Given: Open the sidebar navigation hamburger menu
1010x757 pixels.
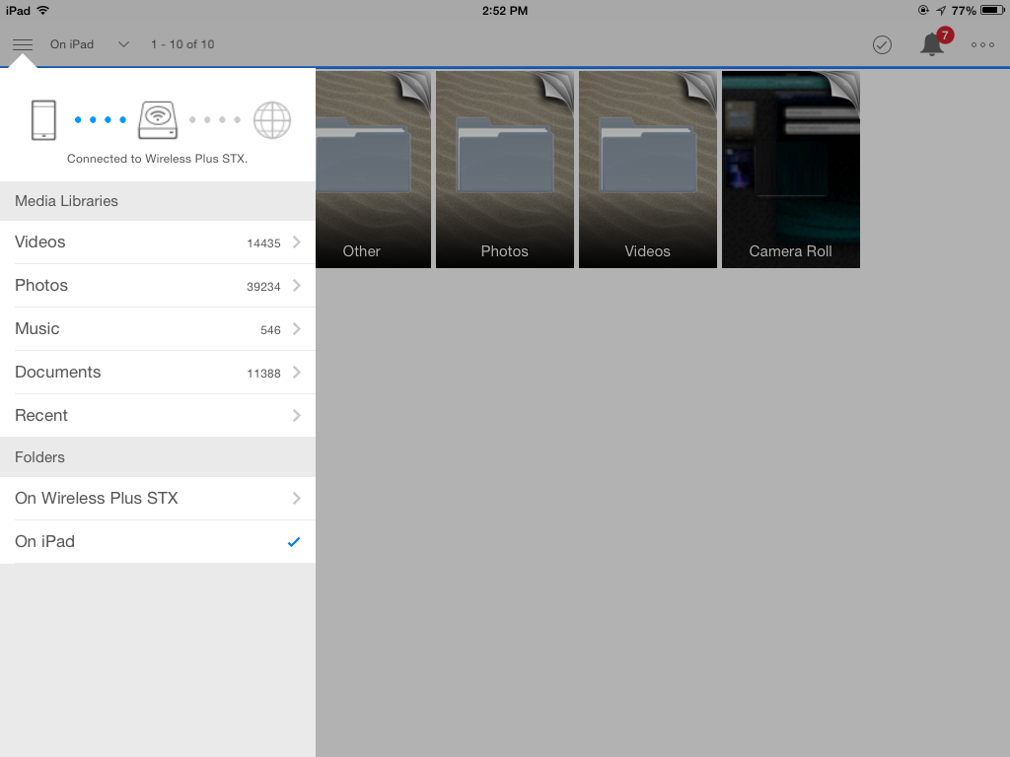Looking at the screenshot, I should click(22, 43).
